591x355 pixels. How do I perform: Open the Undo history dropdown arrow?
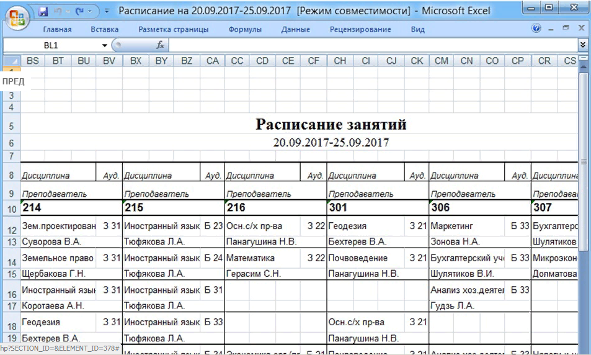pyautogui.click(x=67, y=11)
